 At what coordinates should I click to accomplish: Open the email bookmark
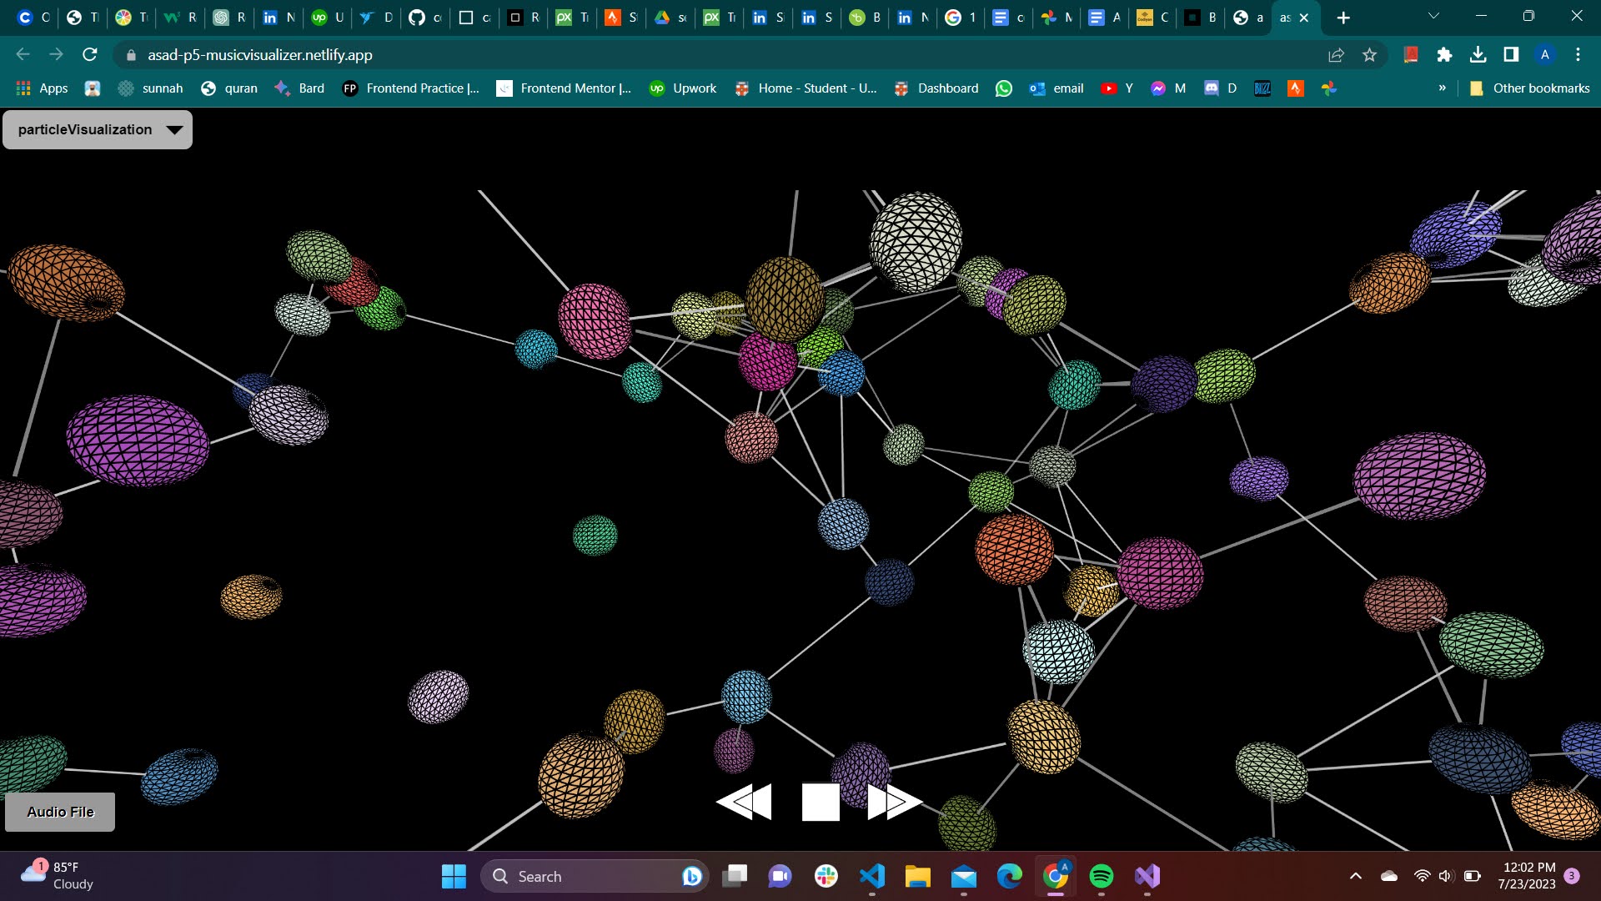[1056, 88]
